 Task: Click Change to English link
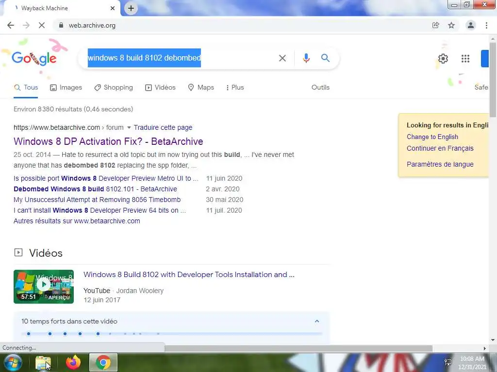[432, 137]
